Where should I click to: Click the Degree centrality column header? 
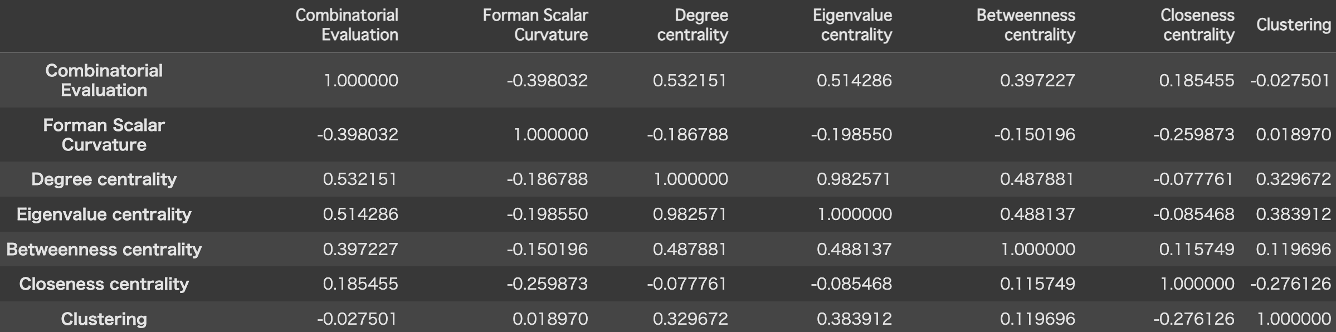click(693, 25)
